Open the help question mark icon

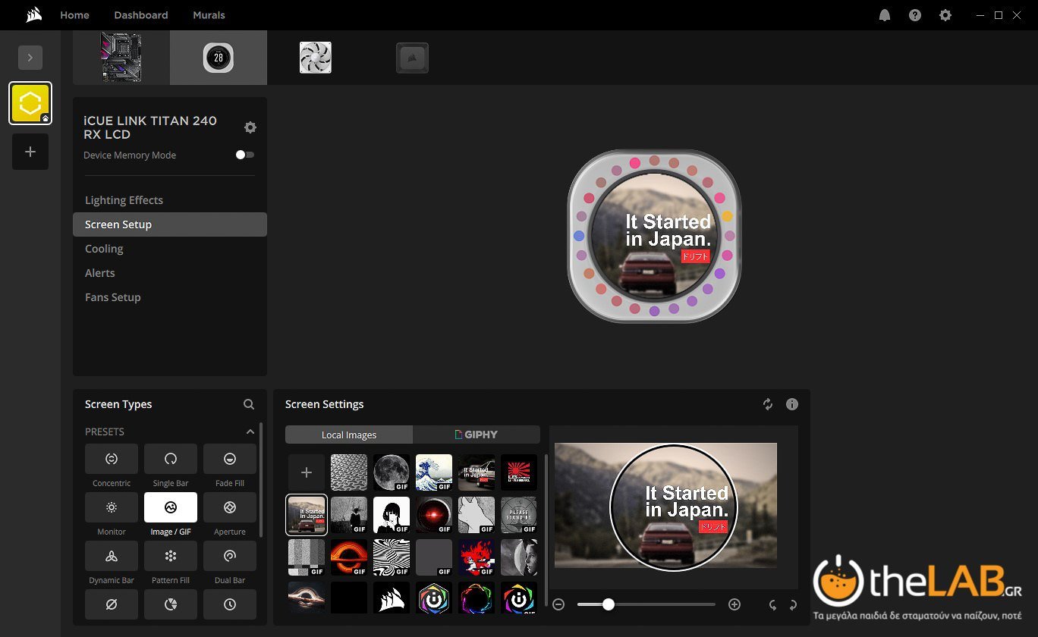[x=915, y=15]
